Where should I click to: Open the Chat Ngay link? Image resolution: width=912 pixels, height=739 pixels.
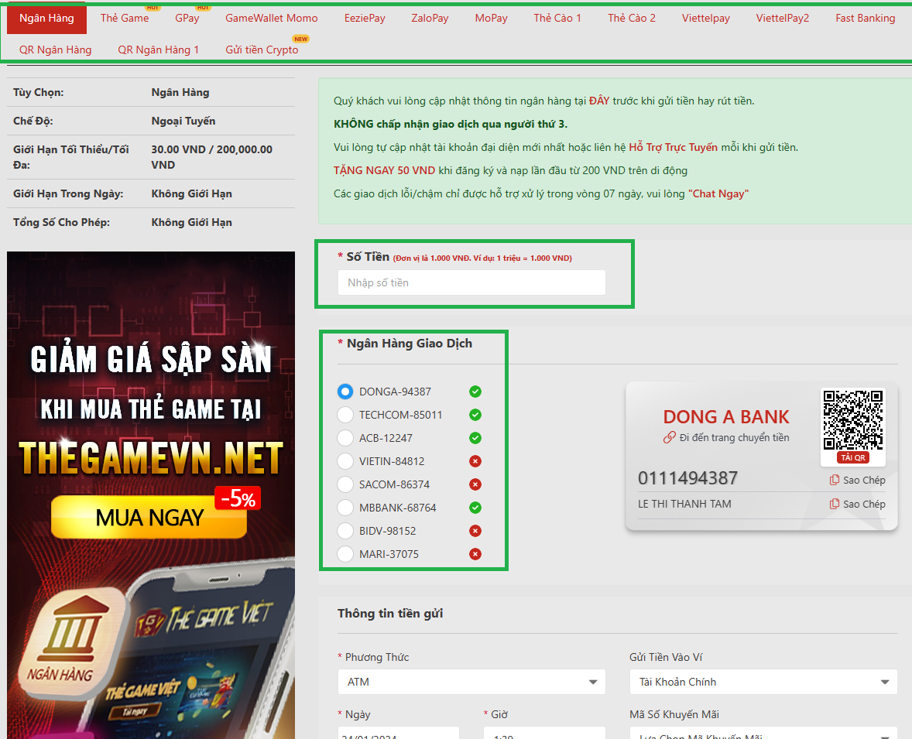[x=718, y=194]
